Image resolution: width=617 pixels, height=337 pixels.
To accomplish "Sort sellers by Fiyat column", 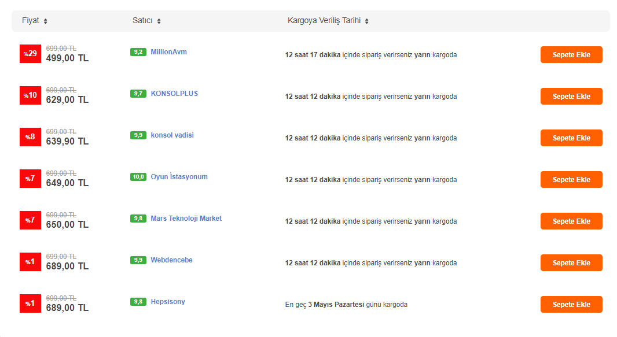I will (35, 20).
